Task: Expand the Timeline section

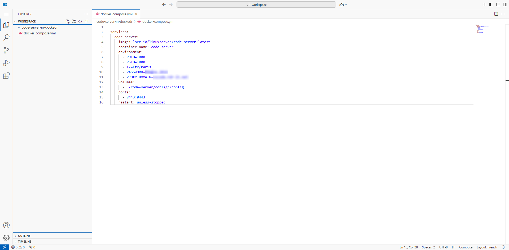Action: pos(24,242)
